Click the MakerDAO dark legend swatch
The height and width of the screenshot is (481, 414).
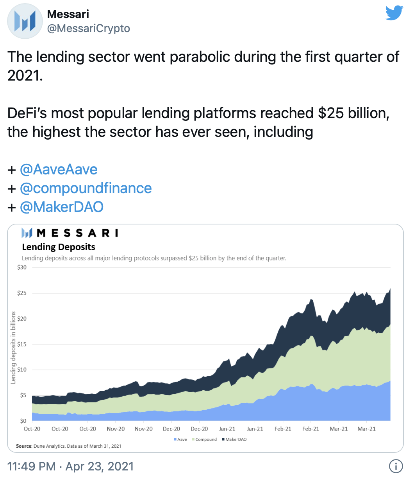223,440
